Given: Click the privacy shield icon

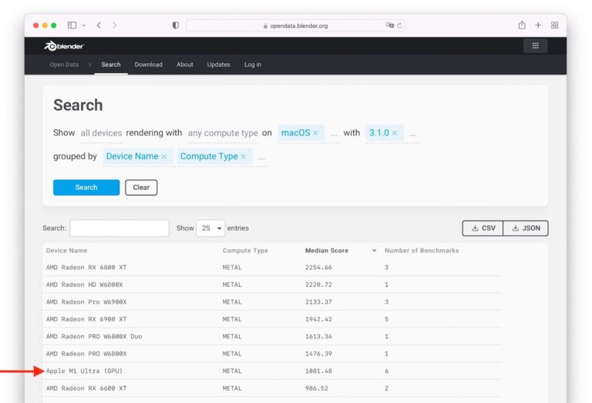Looking at the screenshot, I should (x=176, y=25).
